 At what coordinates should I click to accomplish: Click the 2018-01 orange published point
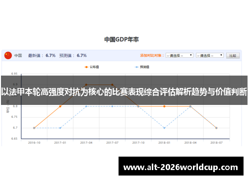coord(164,106)
